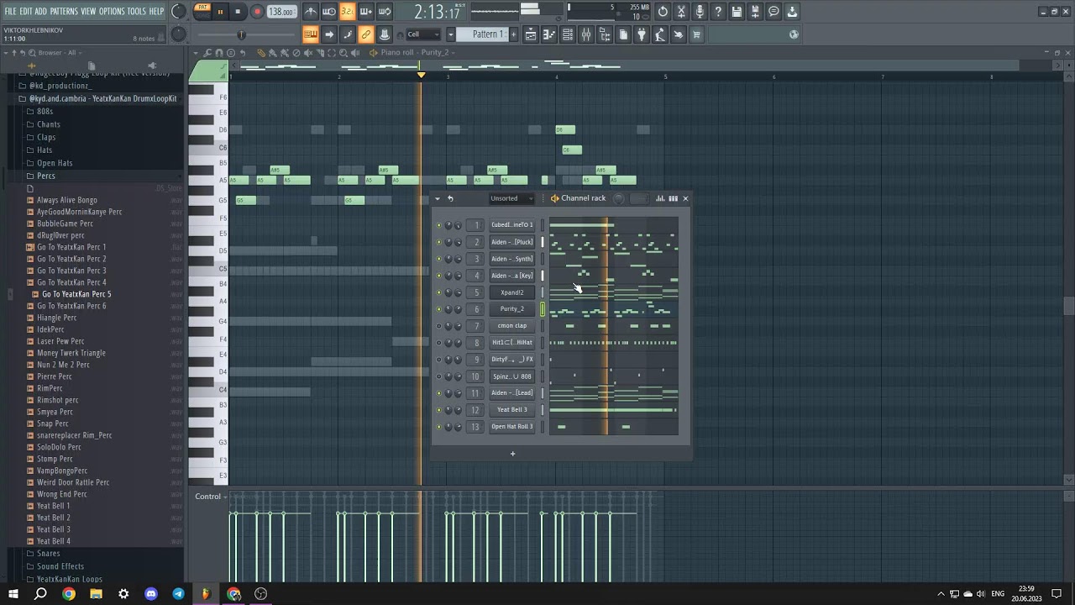Open the Playlist view icon
Image resolution: width=1075 pixels, height=605 pixels.
coord(531,34)
